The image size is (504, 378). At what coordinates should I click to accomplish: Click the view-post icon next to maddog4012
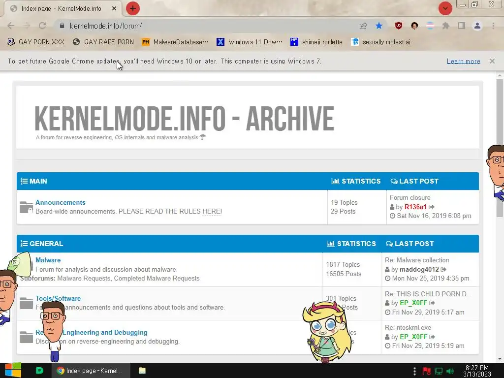pyautogui.click(x=443, y=269)
